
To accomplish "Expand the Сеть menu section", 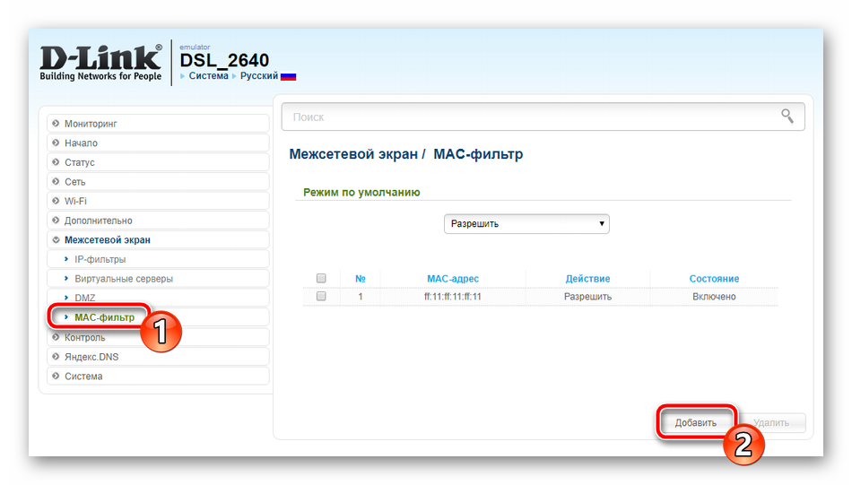I will (158, 181).
